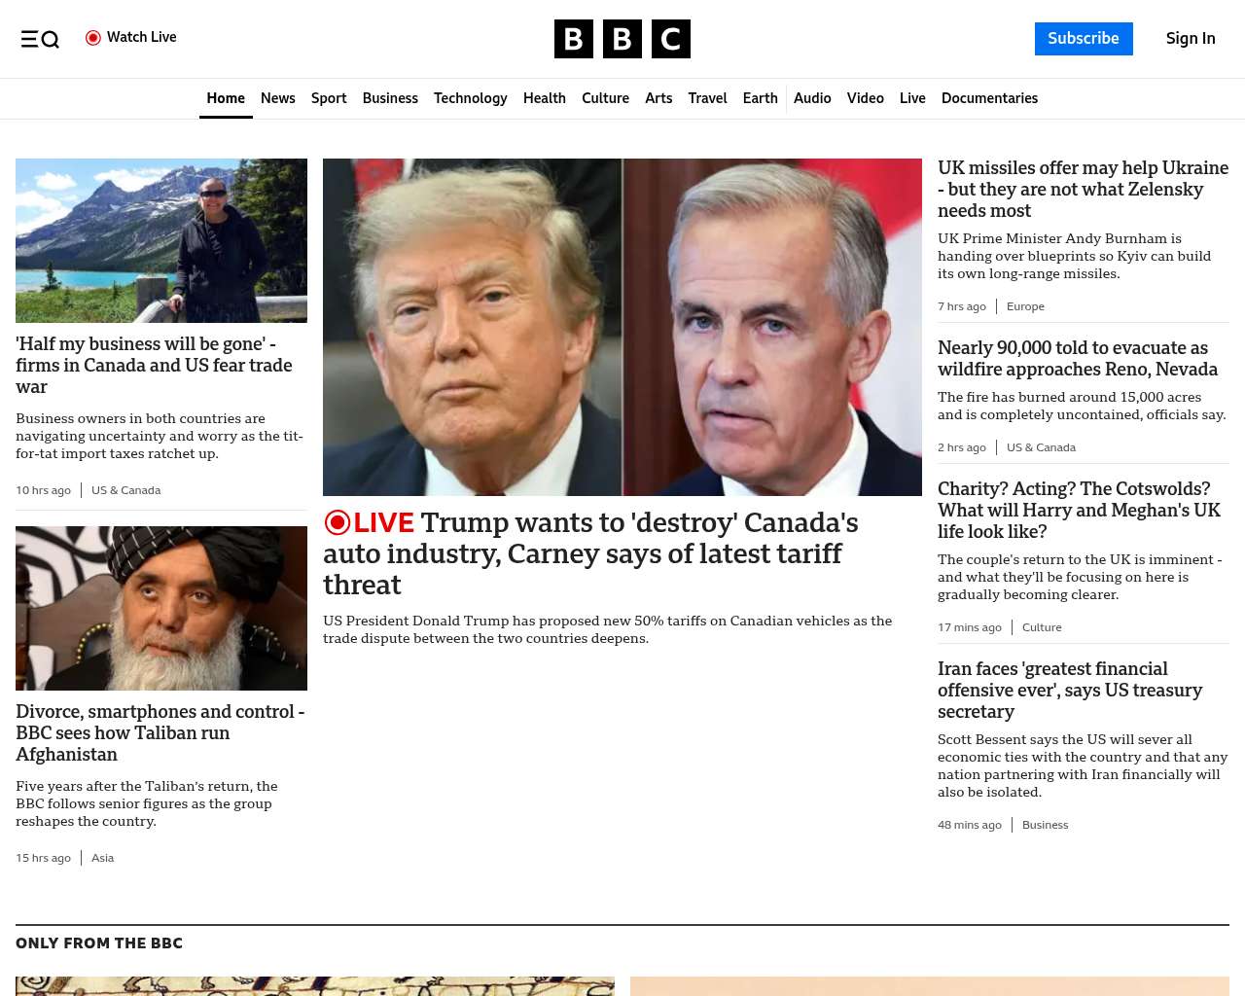Click the '15 hrs ago' timestamp
Viewport: 1245px width, 996px height.
tap(43, 858)
